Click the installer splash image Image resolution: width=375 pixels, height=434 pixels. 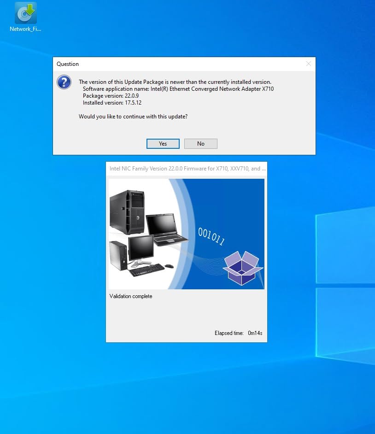point(187,234)
